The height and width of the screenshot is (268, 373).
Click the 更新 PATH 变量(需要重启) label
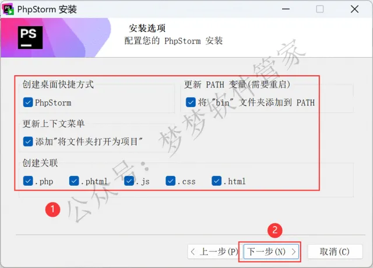[237, 84]
